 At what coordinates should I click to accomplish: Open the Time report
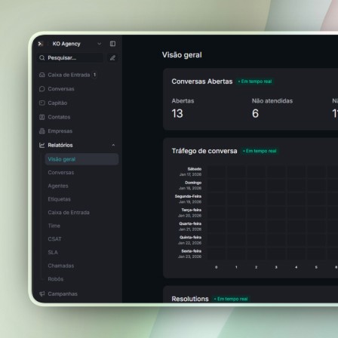(x=54, y=226)
